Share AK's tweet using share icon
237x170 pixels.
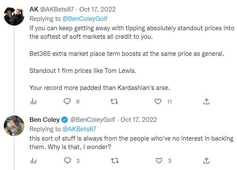pos(206,101)
